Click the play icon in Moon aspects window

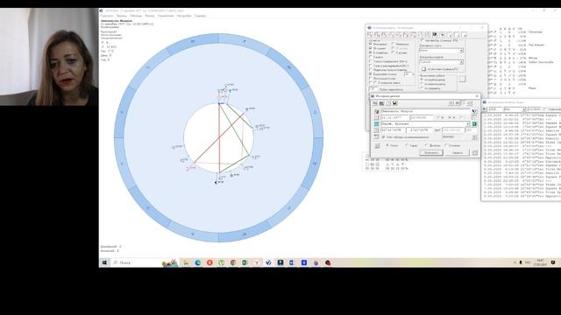485,108
